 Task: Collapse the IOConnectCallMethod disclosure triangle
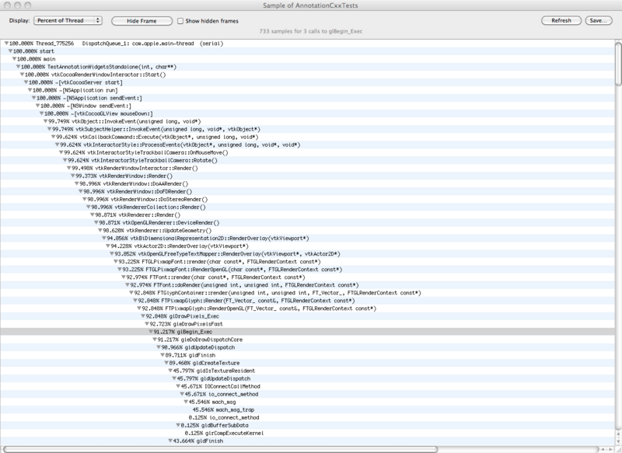[x=176, y=386]
